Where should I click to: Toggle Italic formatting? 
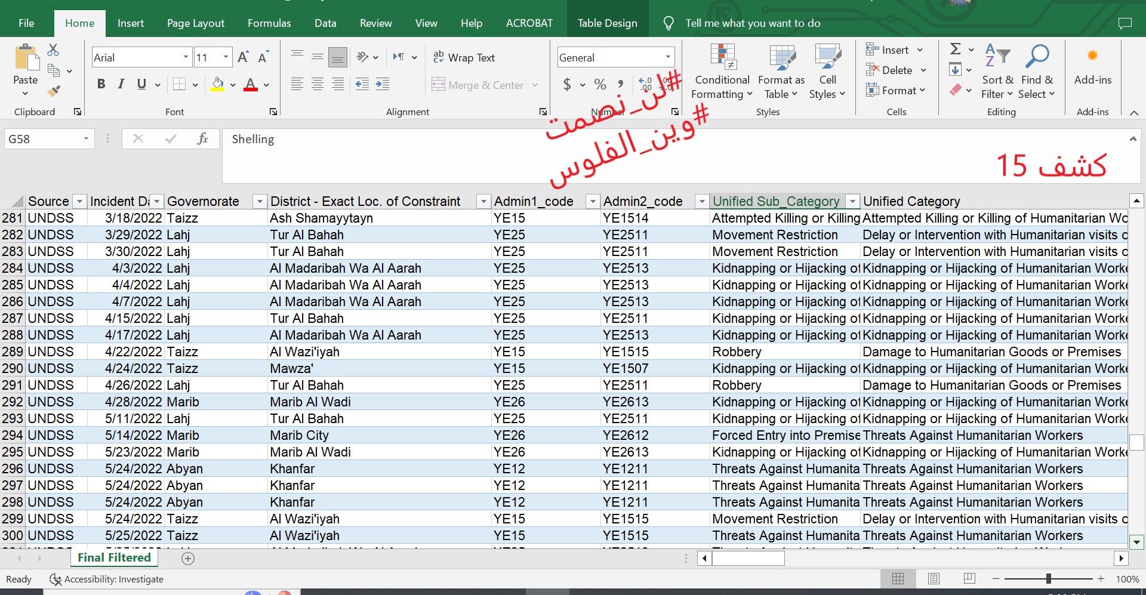[x=121, y=84]
